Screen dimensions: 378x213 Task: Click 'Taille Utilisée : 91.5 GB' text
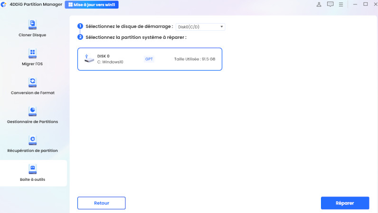[x=195, y=59]
